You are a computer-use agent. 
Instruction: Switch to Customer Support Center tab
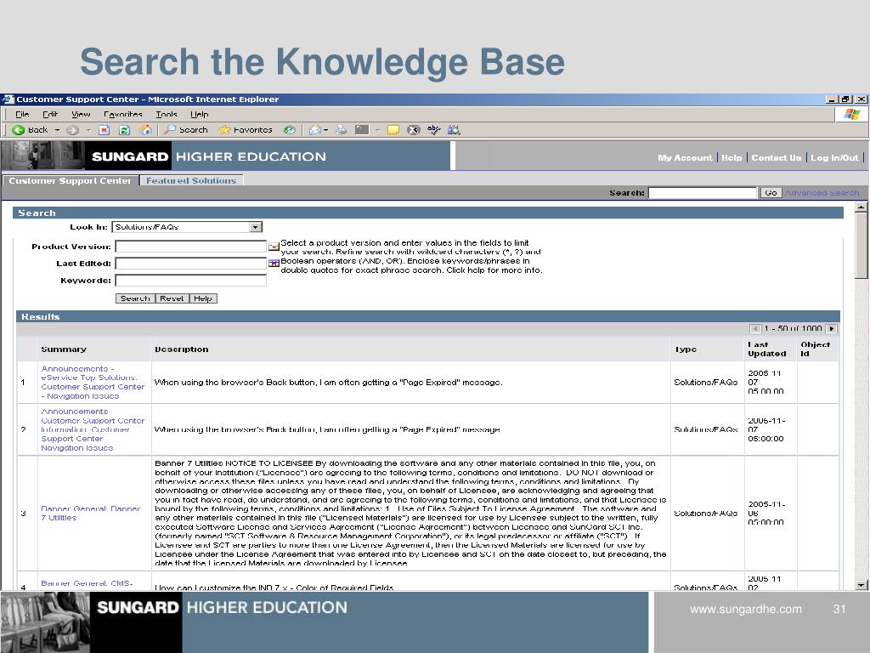pyautogui.click(x=70, y=180)
